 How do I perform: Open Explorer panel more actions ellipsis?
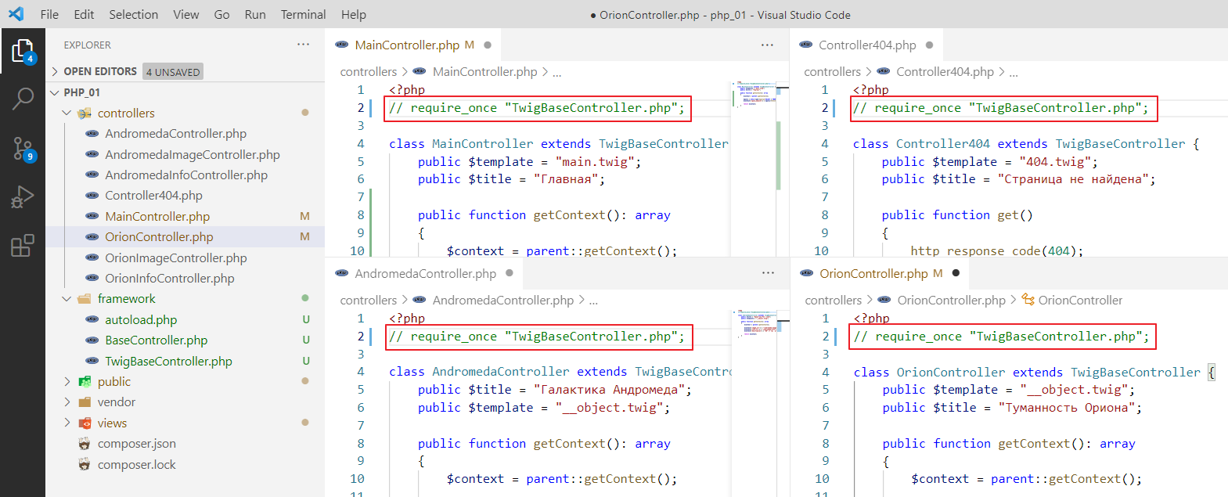coord(303,45)
